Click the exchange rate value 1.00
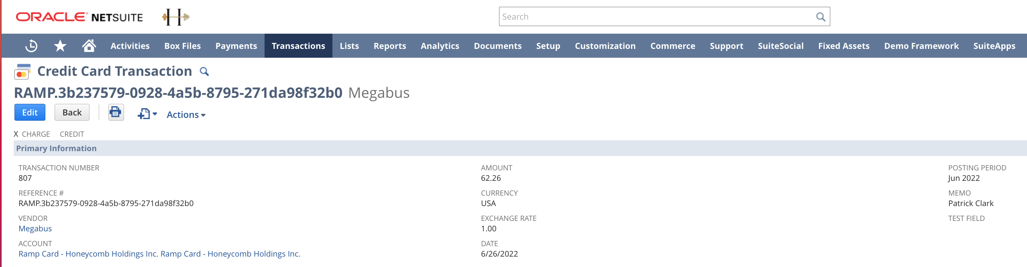This screenshot has width=1027, height=267. click(489, 229)
